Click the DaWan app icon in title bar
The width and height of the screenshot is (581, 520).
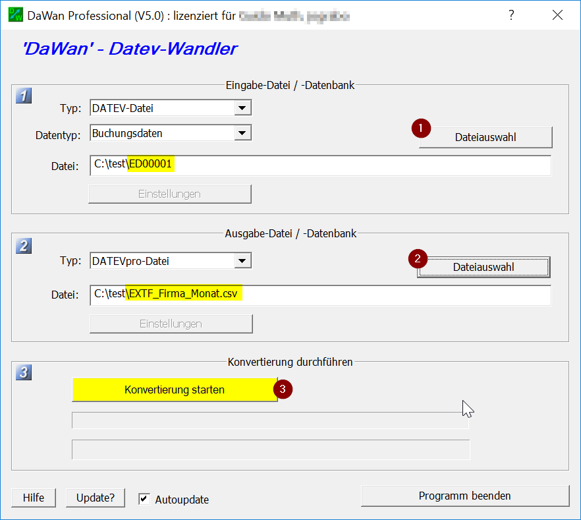[x=16, y=14]
